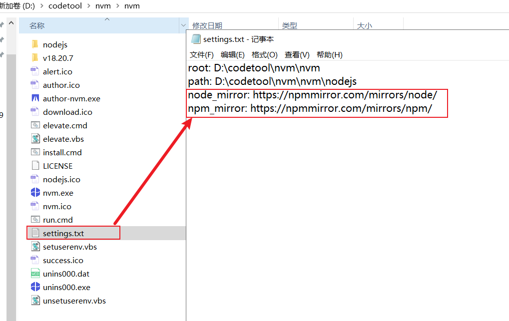Viewport: 509px width, 321px height.
Task: Go to the first nvm breadcrumb segment
Action: pos(103,6)
